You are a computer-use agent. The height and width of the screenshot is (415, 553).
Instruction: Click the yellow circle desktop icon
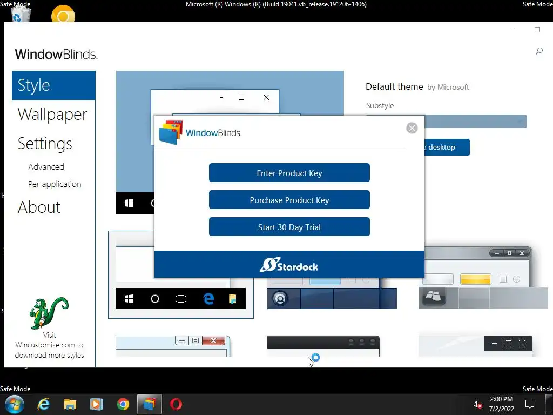[x=63, y=14]
